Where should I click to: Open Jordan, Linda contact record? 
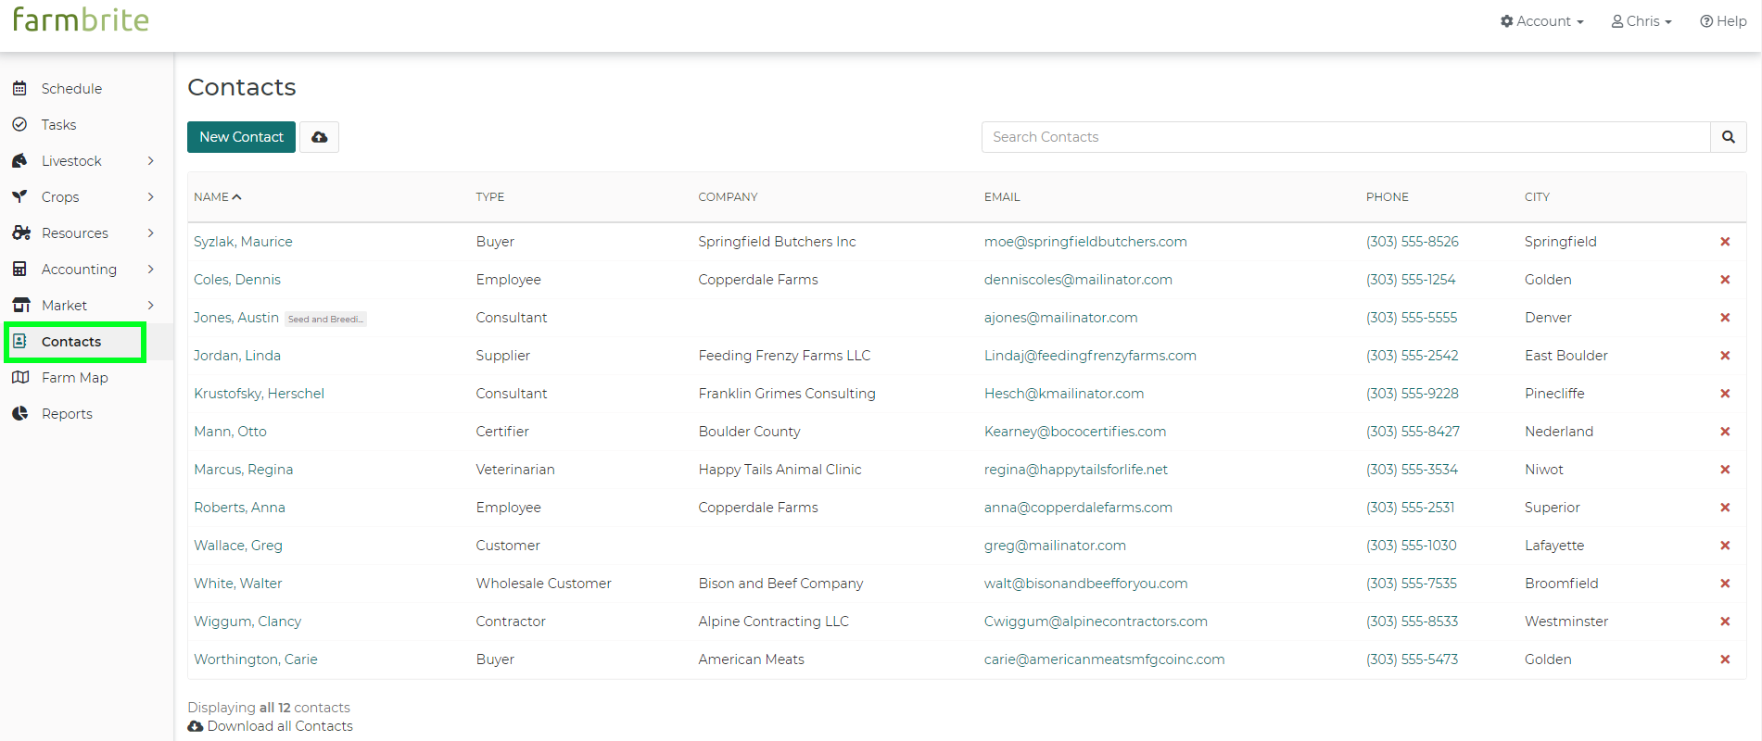(x=237, y=356)
